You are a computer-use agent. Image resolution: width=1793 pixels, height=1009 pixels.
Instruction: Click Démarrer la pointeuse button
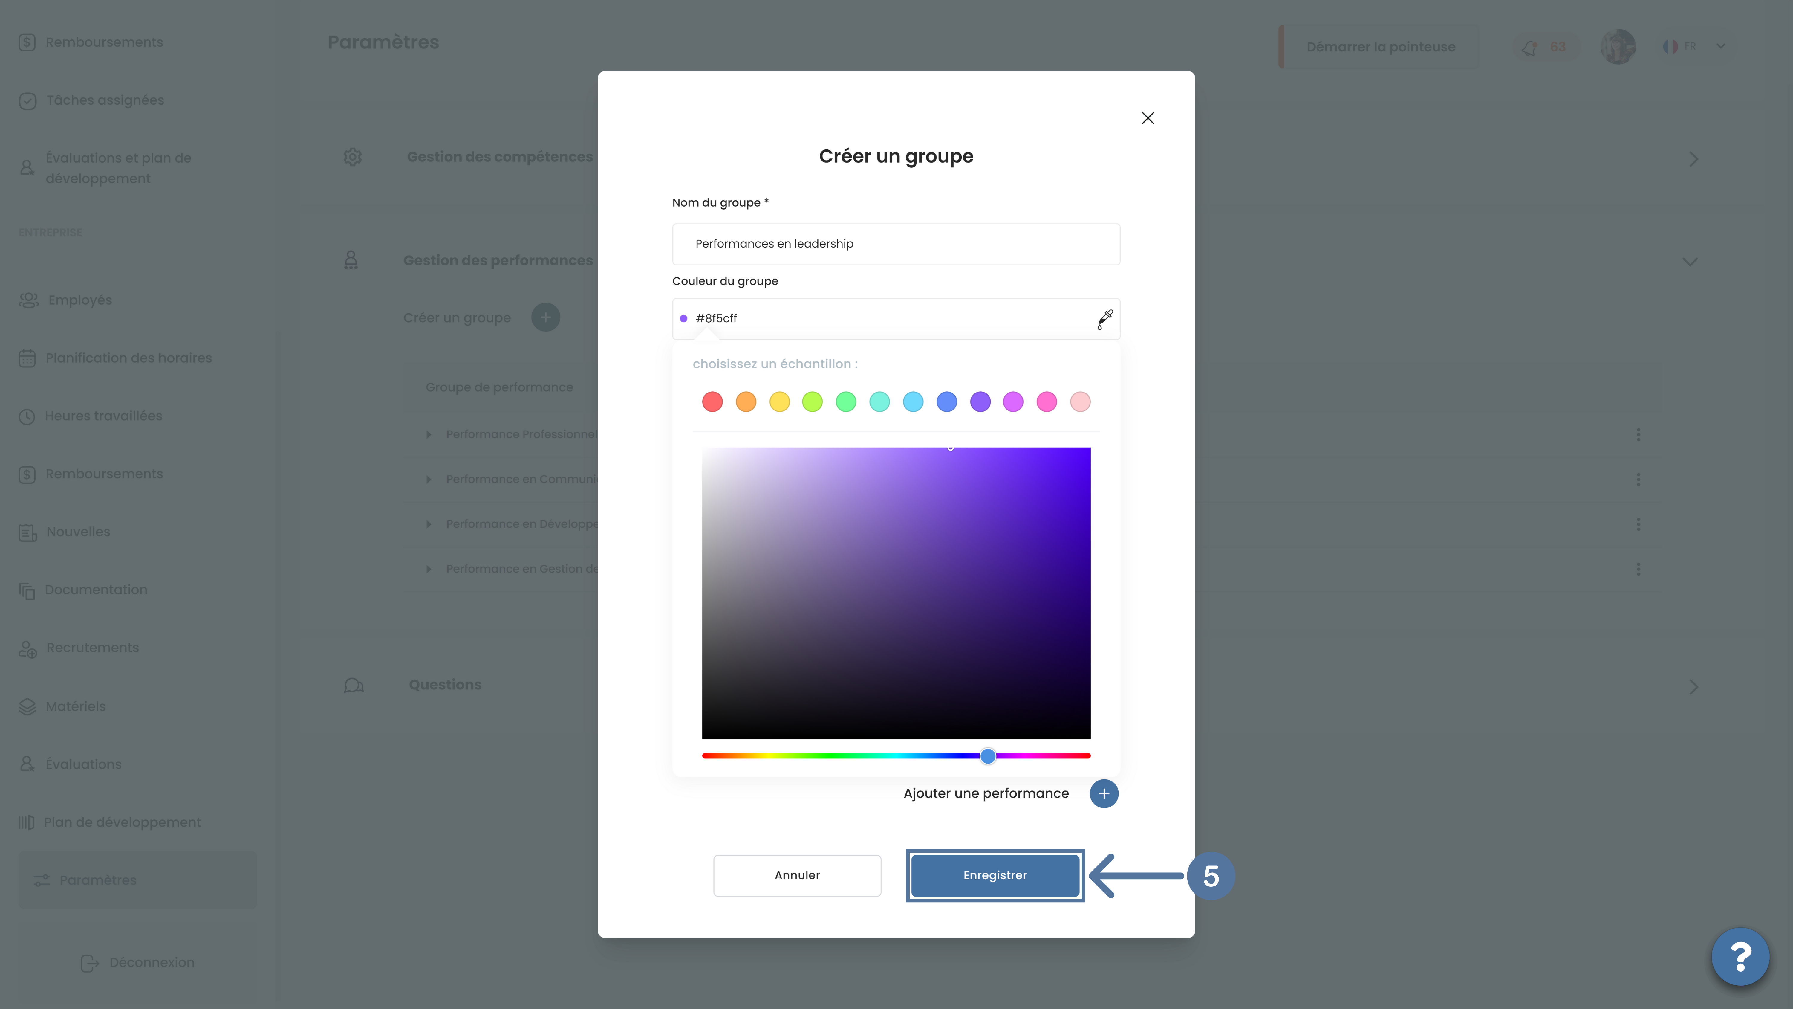coord(1380,47)
